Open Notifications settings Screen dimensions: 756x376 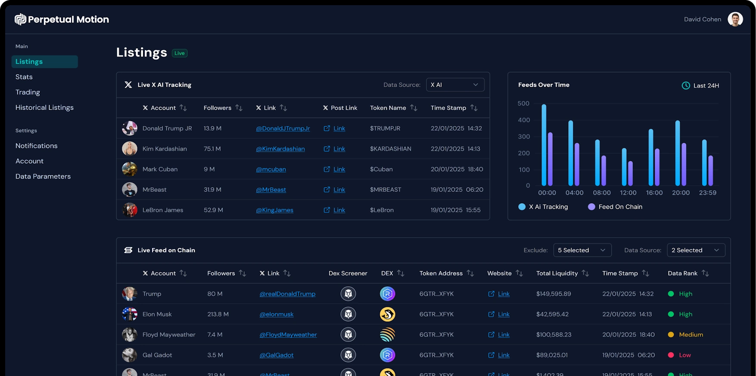coord(37,146)
